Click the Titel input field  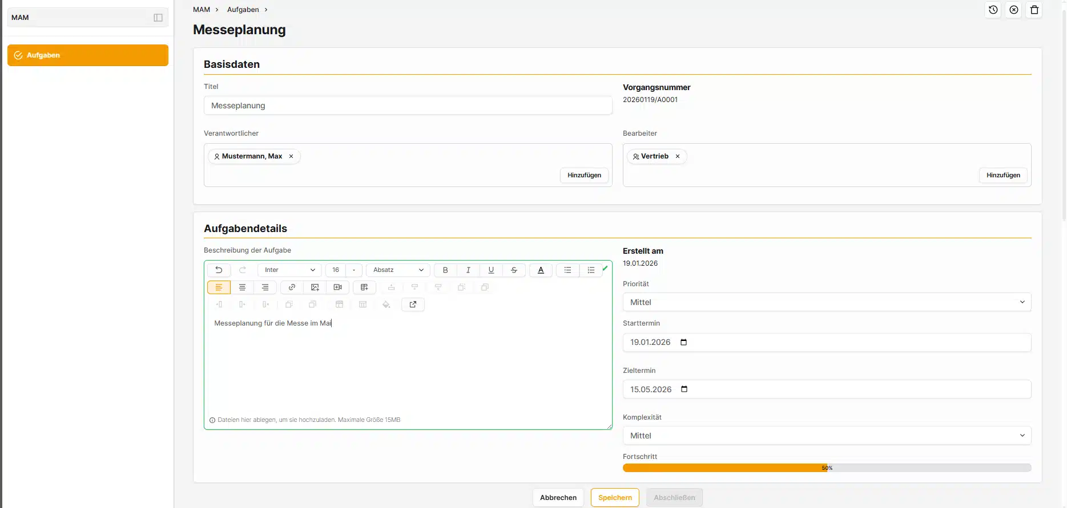[x=408, y=105]
